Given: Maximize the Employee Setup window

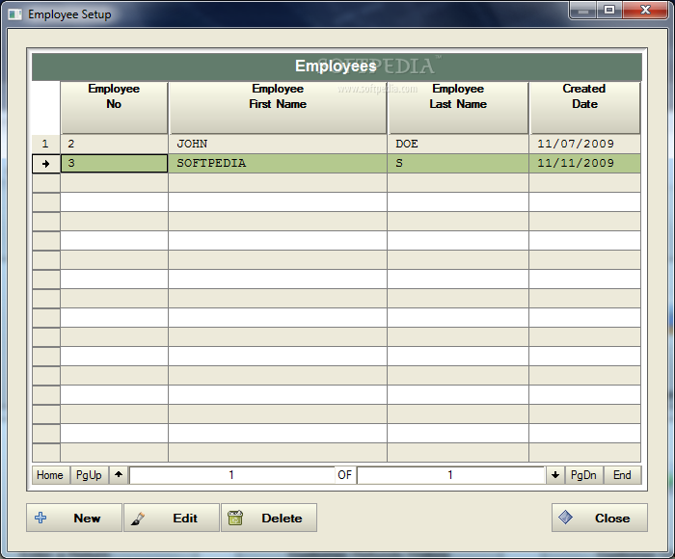Looking at the screenshot, I should click(609, 10).
